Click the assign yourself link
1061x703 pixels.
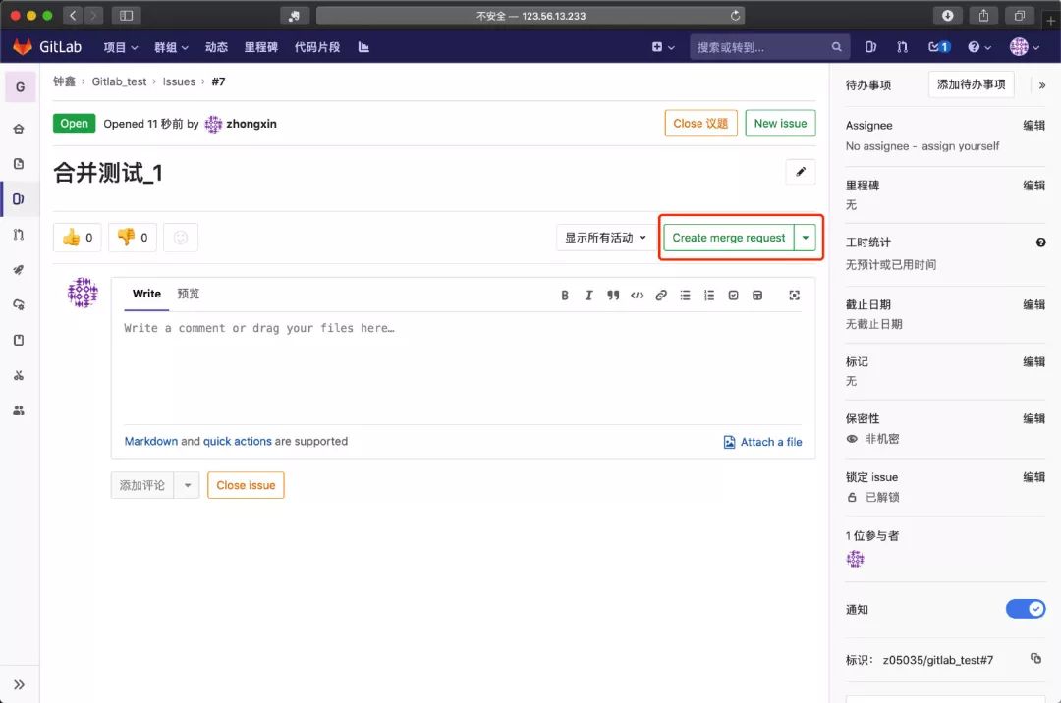[960, 146]
